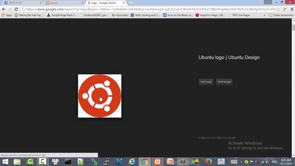Click the scroll down arrow on the scrollbar
The width and height of the screenshot is (295, 166).
click(293, 155)
